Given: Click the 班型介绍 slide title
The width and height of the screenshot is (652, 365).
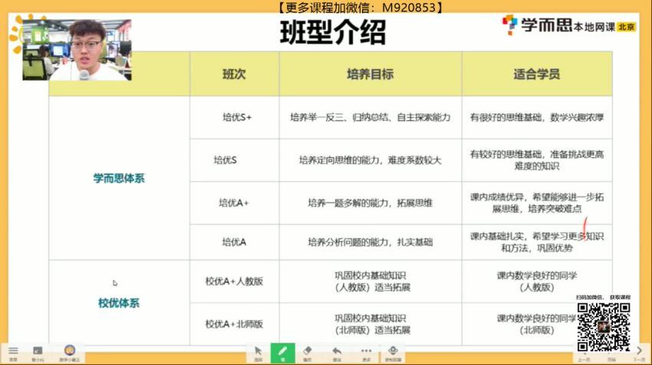Looking at the screenshot, I should click(x=333, y=32).
